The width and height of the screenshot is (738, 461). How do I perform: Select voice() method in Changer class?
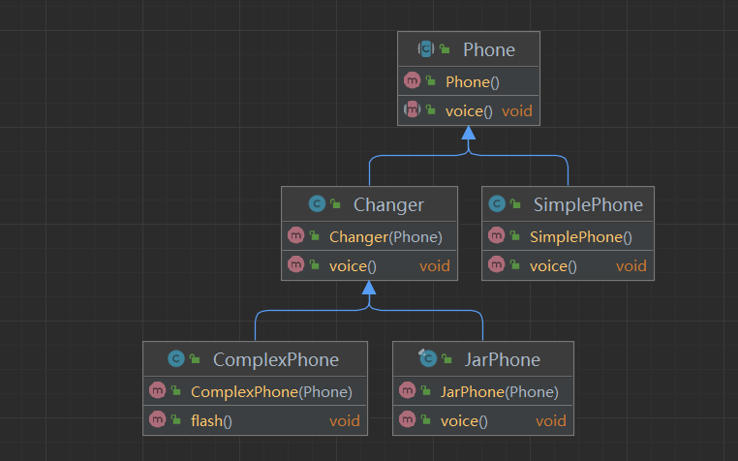pos(353,265)
